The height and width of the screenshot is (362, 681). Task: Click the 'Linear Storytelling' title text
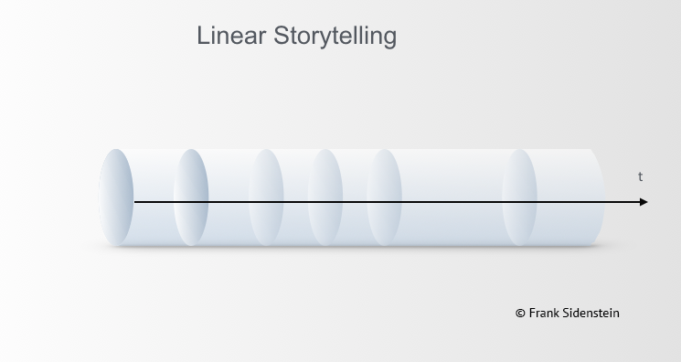297,36
